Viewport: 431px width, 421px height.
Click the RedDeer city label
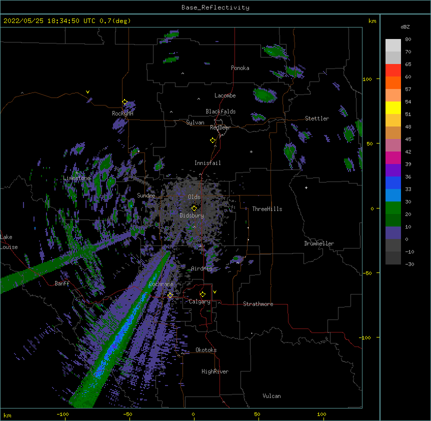click(x=220, y=127)
